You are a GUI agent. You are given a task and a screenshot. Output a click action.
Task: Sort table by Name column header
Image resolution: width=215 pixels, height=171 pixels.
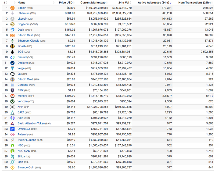[x=21, y=2]
